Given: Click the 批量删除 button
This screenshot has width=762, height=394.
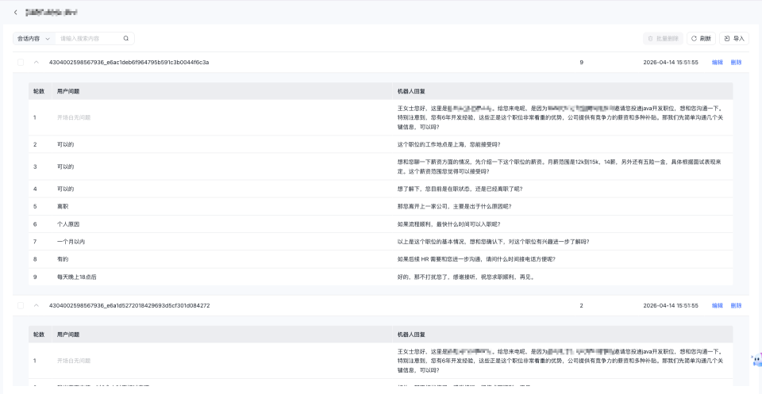Looking at the screenshot, I should pos(663,38).
